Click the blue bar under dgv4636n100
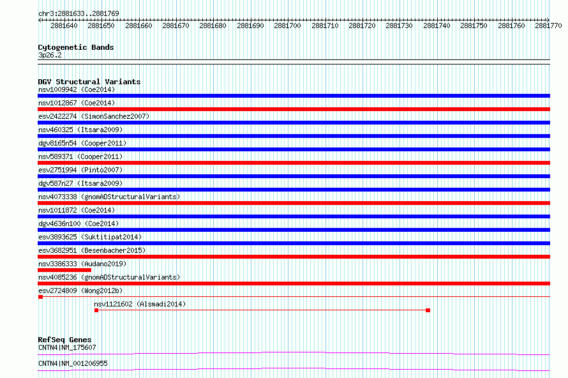Viewport: 568px width, 378px height. pyautogui.click(x=294, y=230)
